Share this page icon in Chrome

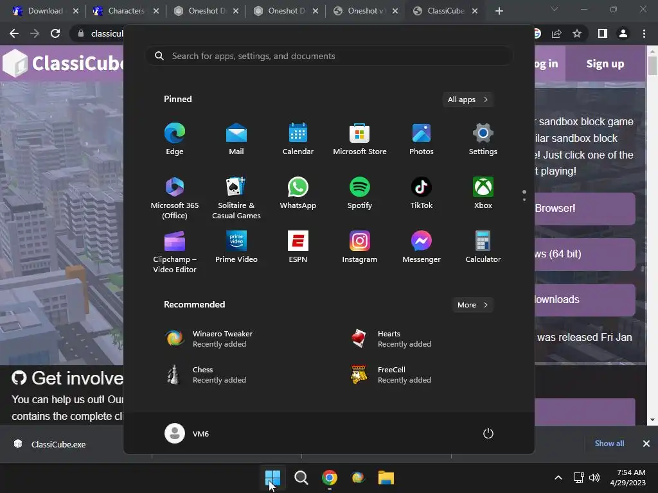click(x=556, y=33)
